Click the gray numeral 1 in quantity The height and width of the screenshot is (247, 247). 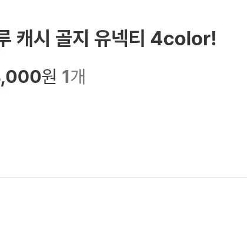click(66, 77)
